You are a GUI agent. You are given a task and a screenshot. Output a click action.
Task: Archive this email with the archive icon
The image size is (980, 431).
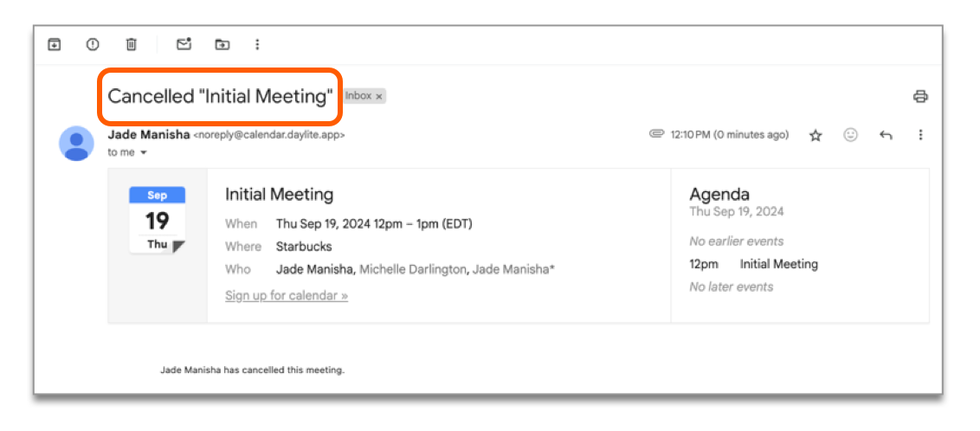(x=54, y=44)
